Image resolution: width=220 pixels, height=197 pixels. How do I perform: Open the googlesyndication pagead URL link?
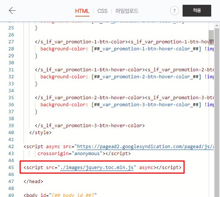tap(145, 147)
